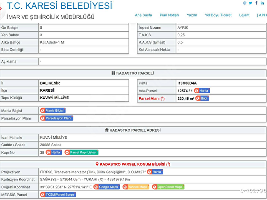Screen dimensions: 267x200
Task: Click the İnşaat Nizamı value AYRIK
Action: coord(183,28)
